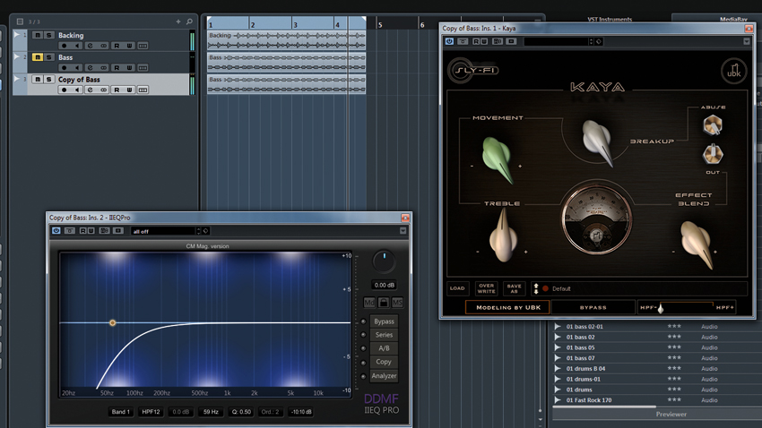Click the Series button in IIEQPro
The image size is (762, 428).
(384, 335)
